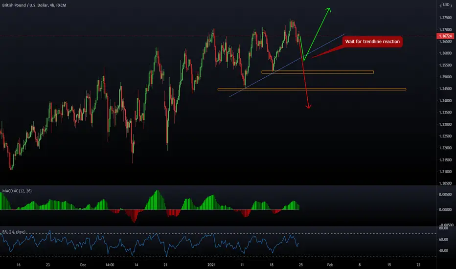Click the '14:00' label on time axis

tap(110, 265)
